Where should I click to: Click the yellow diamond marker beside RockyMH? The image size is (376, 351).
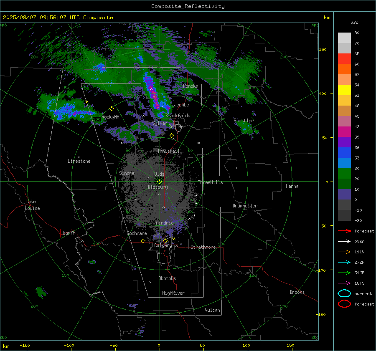112,109
